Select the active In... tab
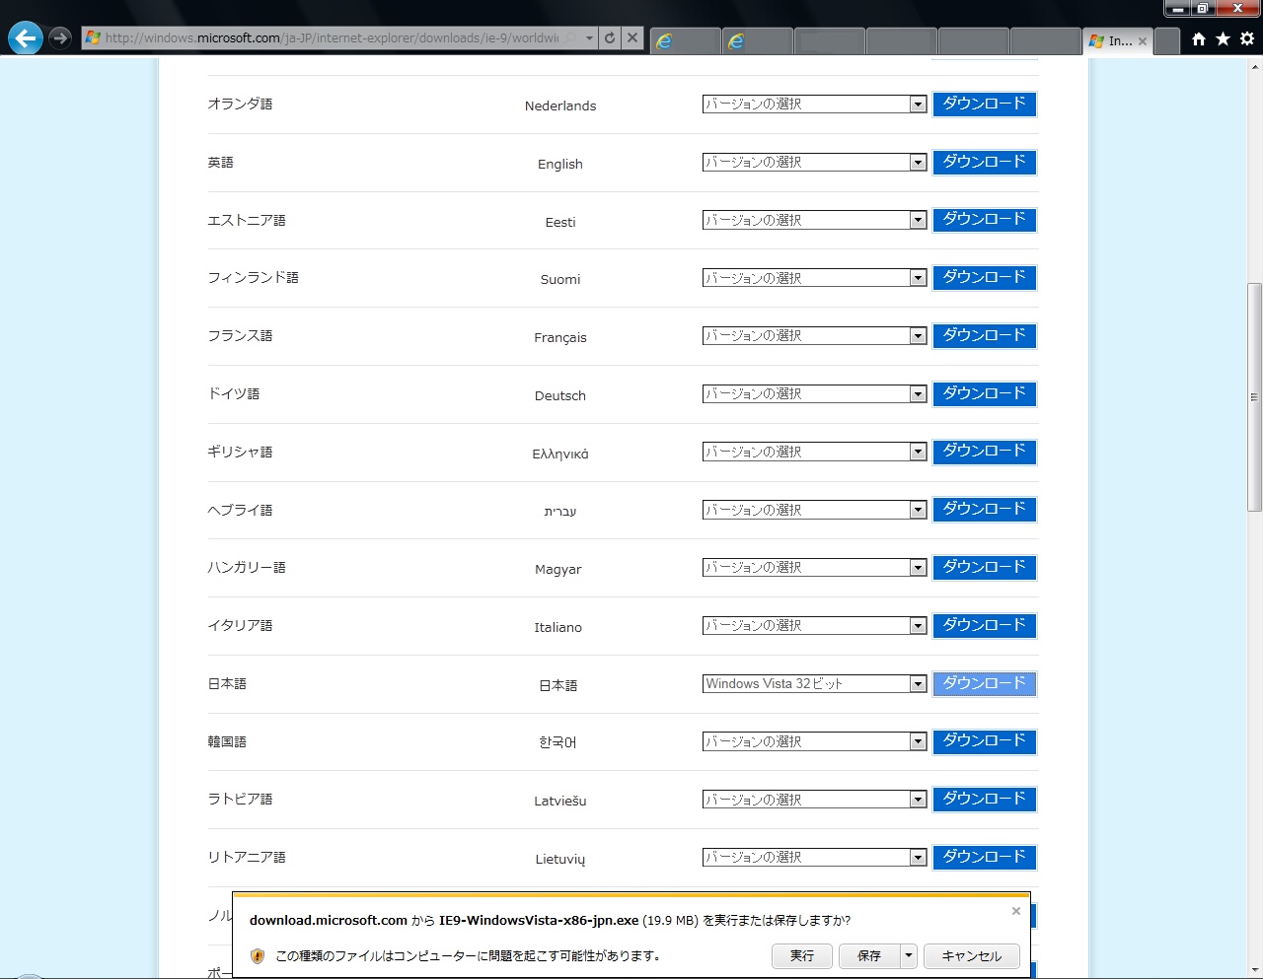The width and height of the screenshot is (1263, 979). 1117,41
